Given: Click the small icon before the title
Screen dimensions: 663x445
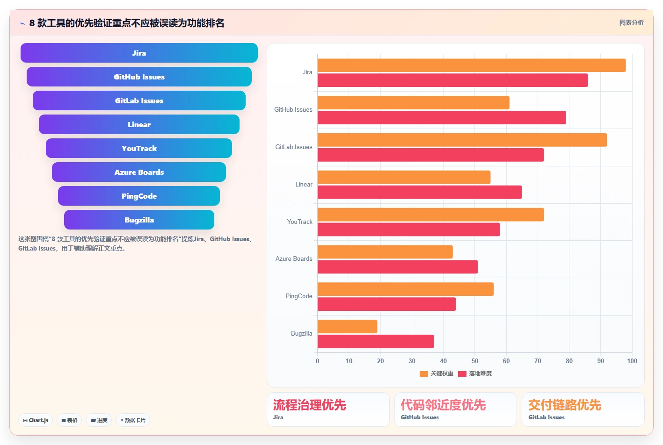Looking at the screenshot, I should [22, 23].
